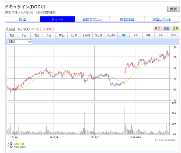181x153 pixels.
Task: Click the 更新 refresh button
Action: click(173, 9)
